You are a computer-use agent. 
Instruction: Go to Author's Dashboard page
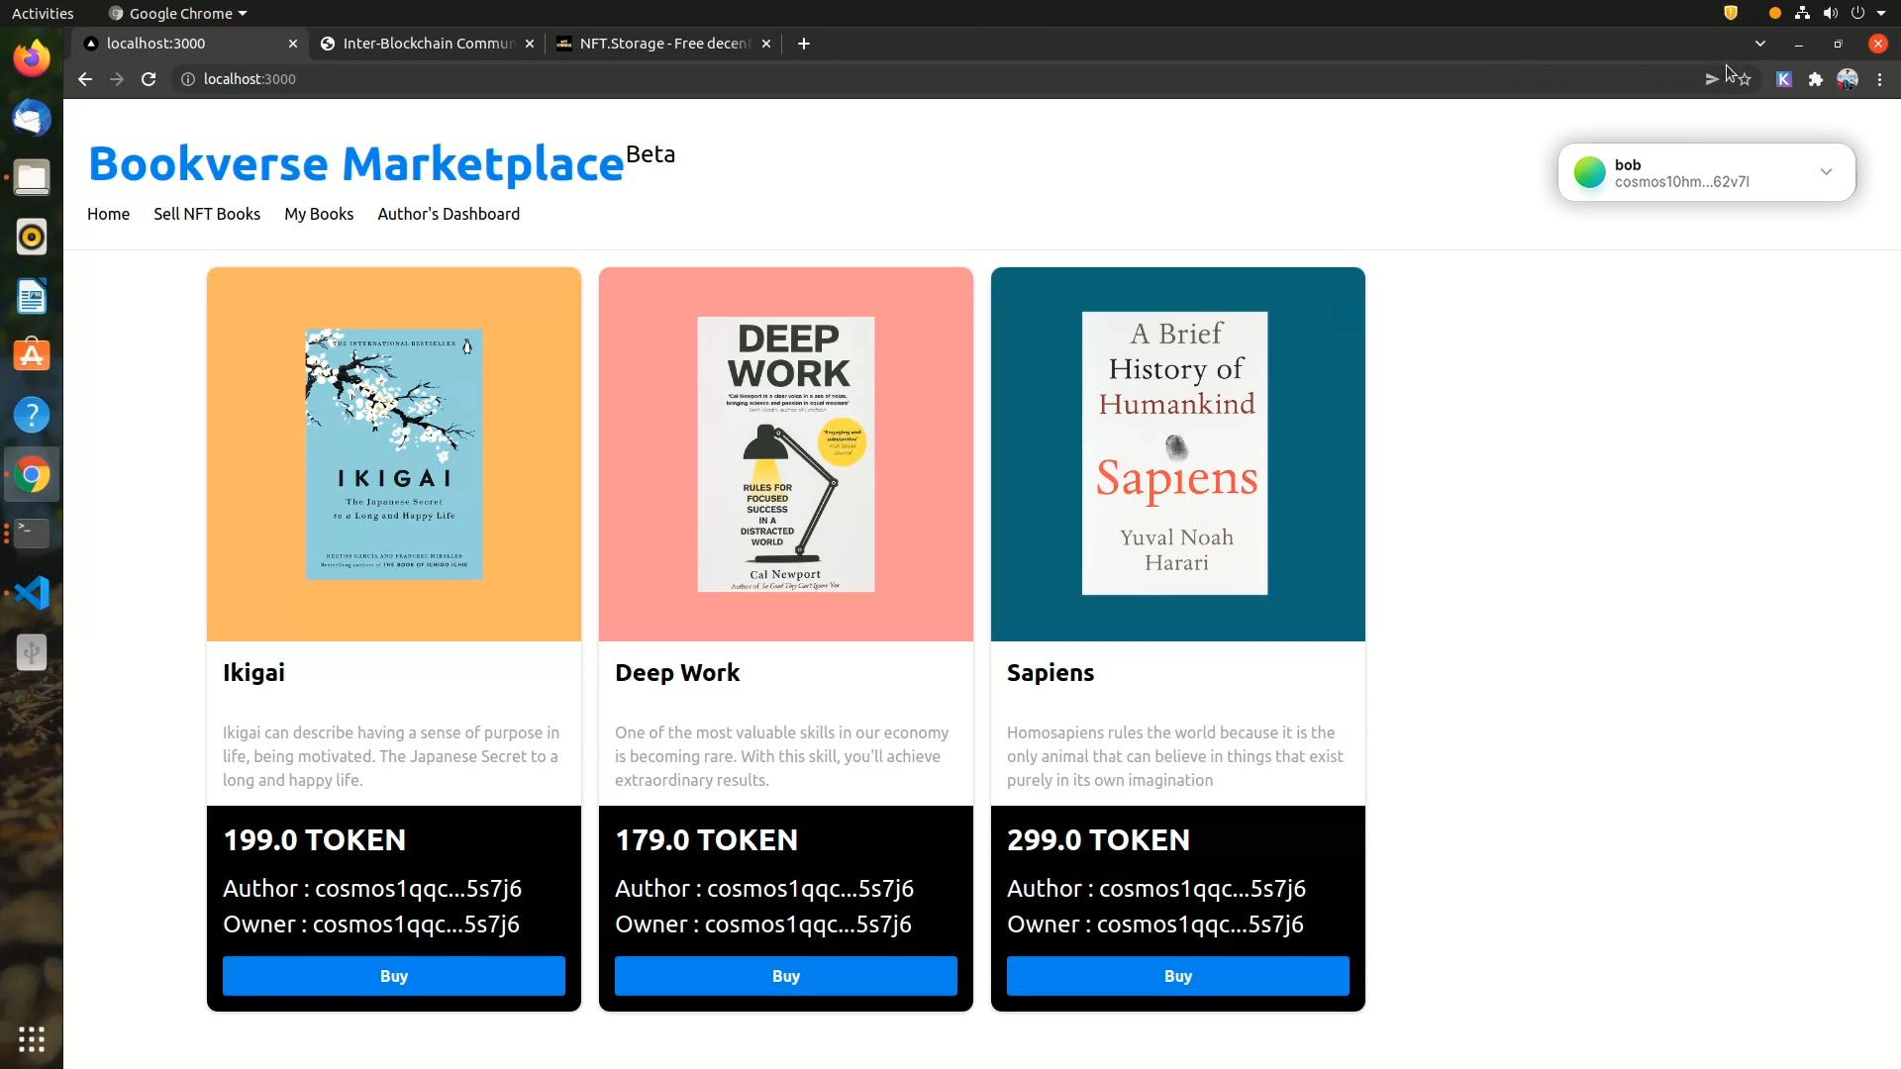click(x=449, y=214)
